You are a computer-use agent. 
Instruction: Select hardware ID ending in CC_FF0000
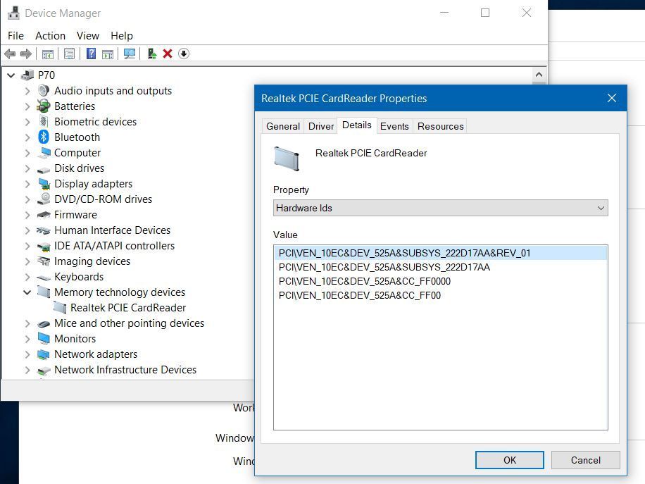pyautogui.click(x=365, y=282)
